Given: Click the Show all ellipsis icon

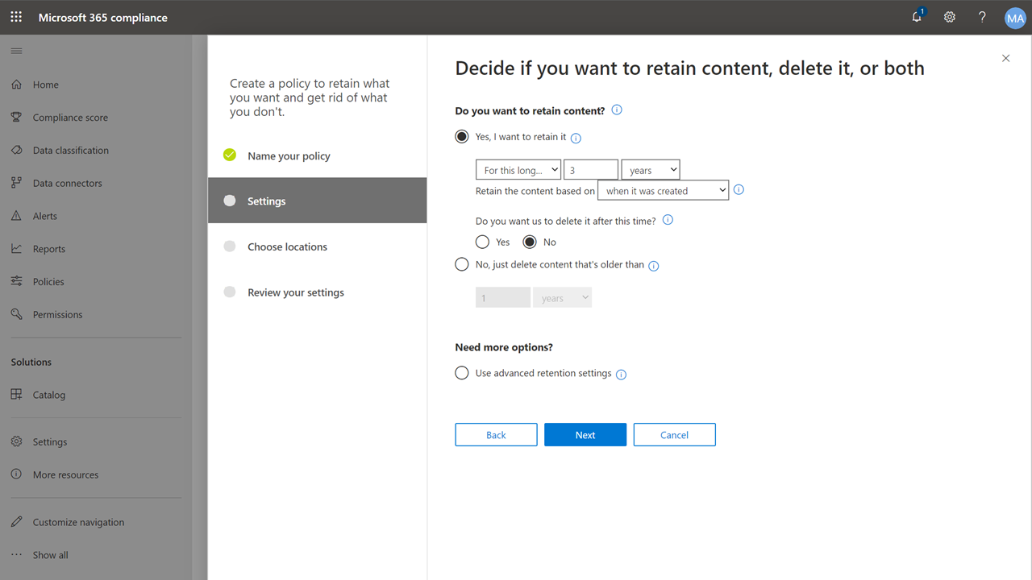Looking at the screenshot, I should click(x=16, y=555).
